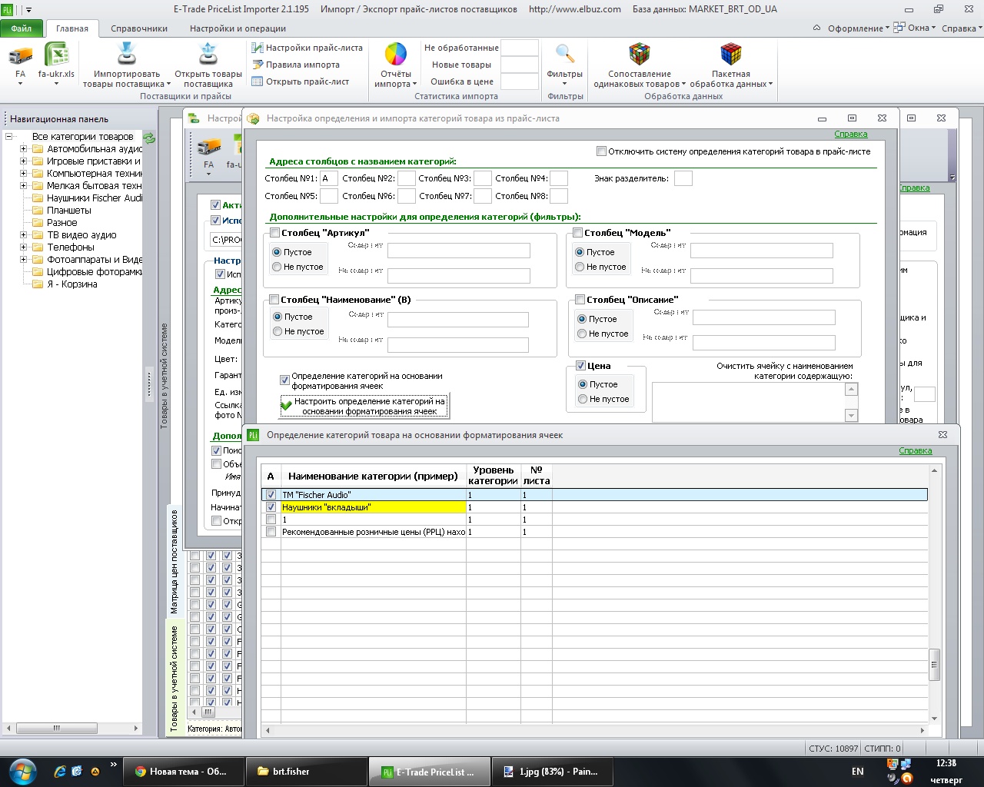The image size is (984, 787).
Task: Click Открыть прайс-лист in the ribbon
Action: point(301,81)
